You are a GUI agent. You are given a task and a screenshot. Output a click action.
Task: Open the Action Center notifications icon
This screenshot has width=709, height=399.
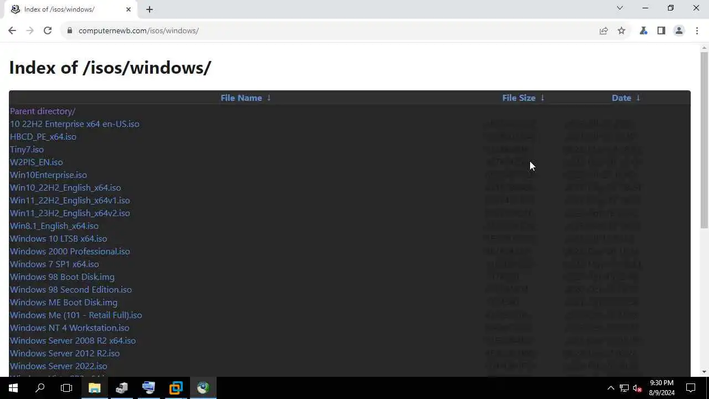point(691,388)
